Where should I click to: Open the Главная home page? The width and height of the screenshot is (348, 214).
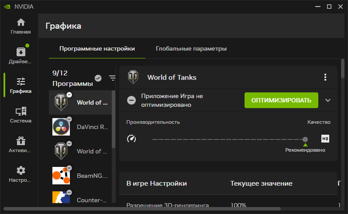[x=21, y=26]
